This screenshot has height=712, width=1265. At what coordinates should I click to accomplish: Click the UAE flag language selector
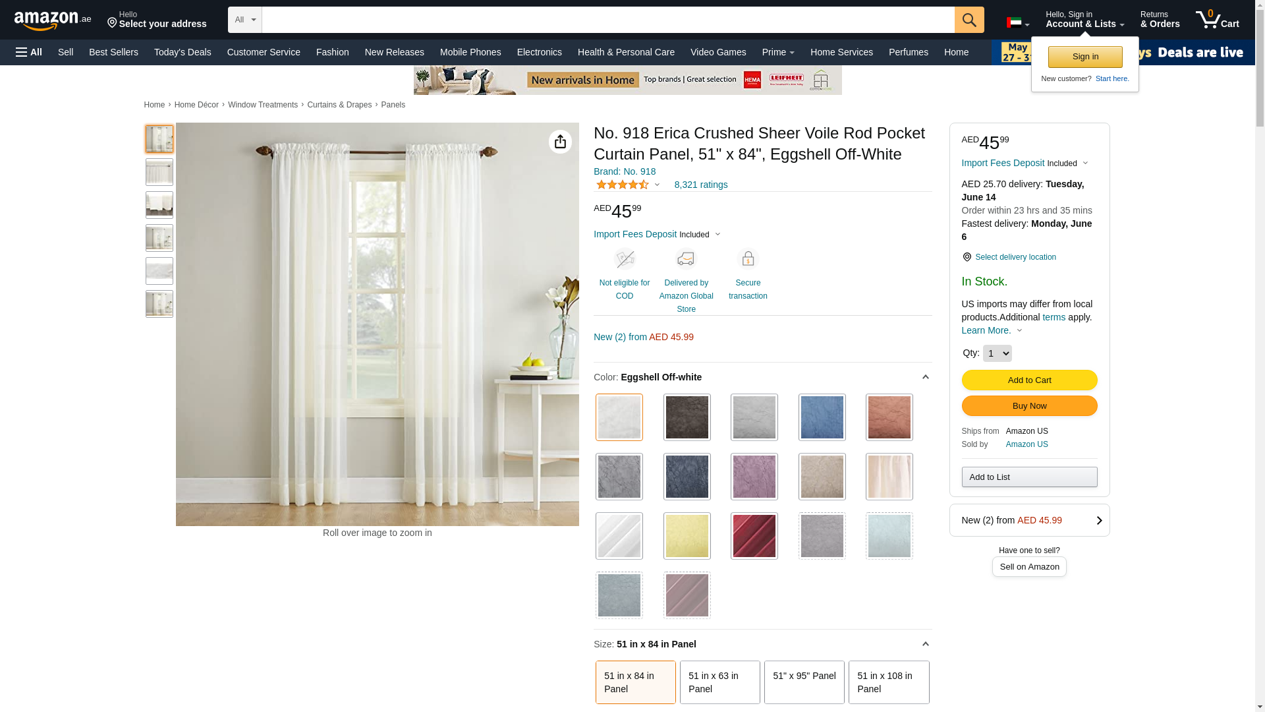click(x=1018, y=23)
